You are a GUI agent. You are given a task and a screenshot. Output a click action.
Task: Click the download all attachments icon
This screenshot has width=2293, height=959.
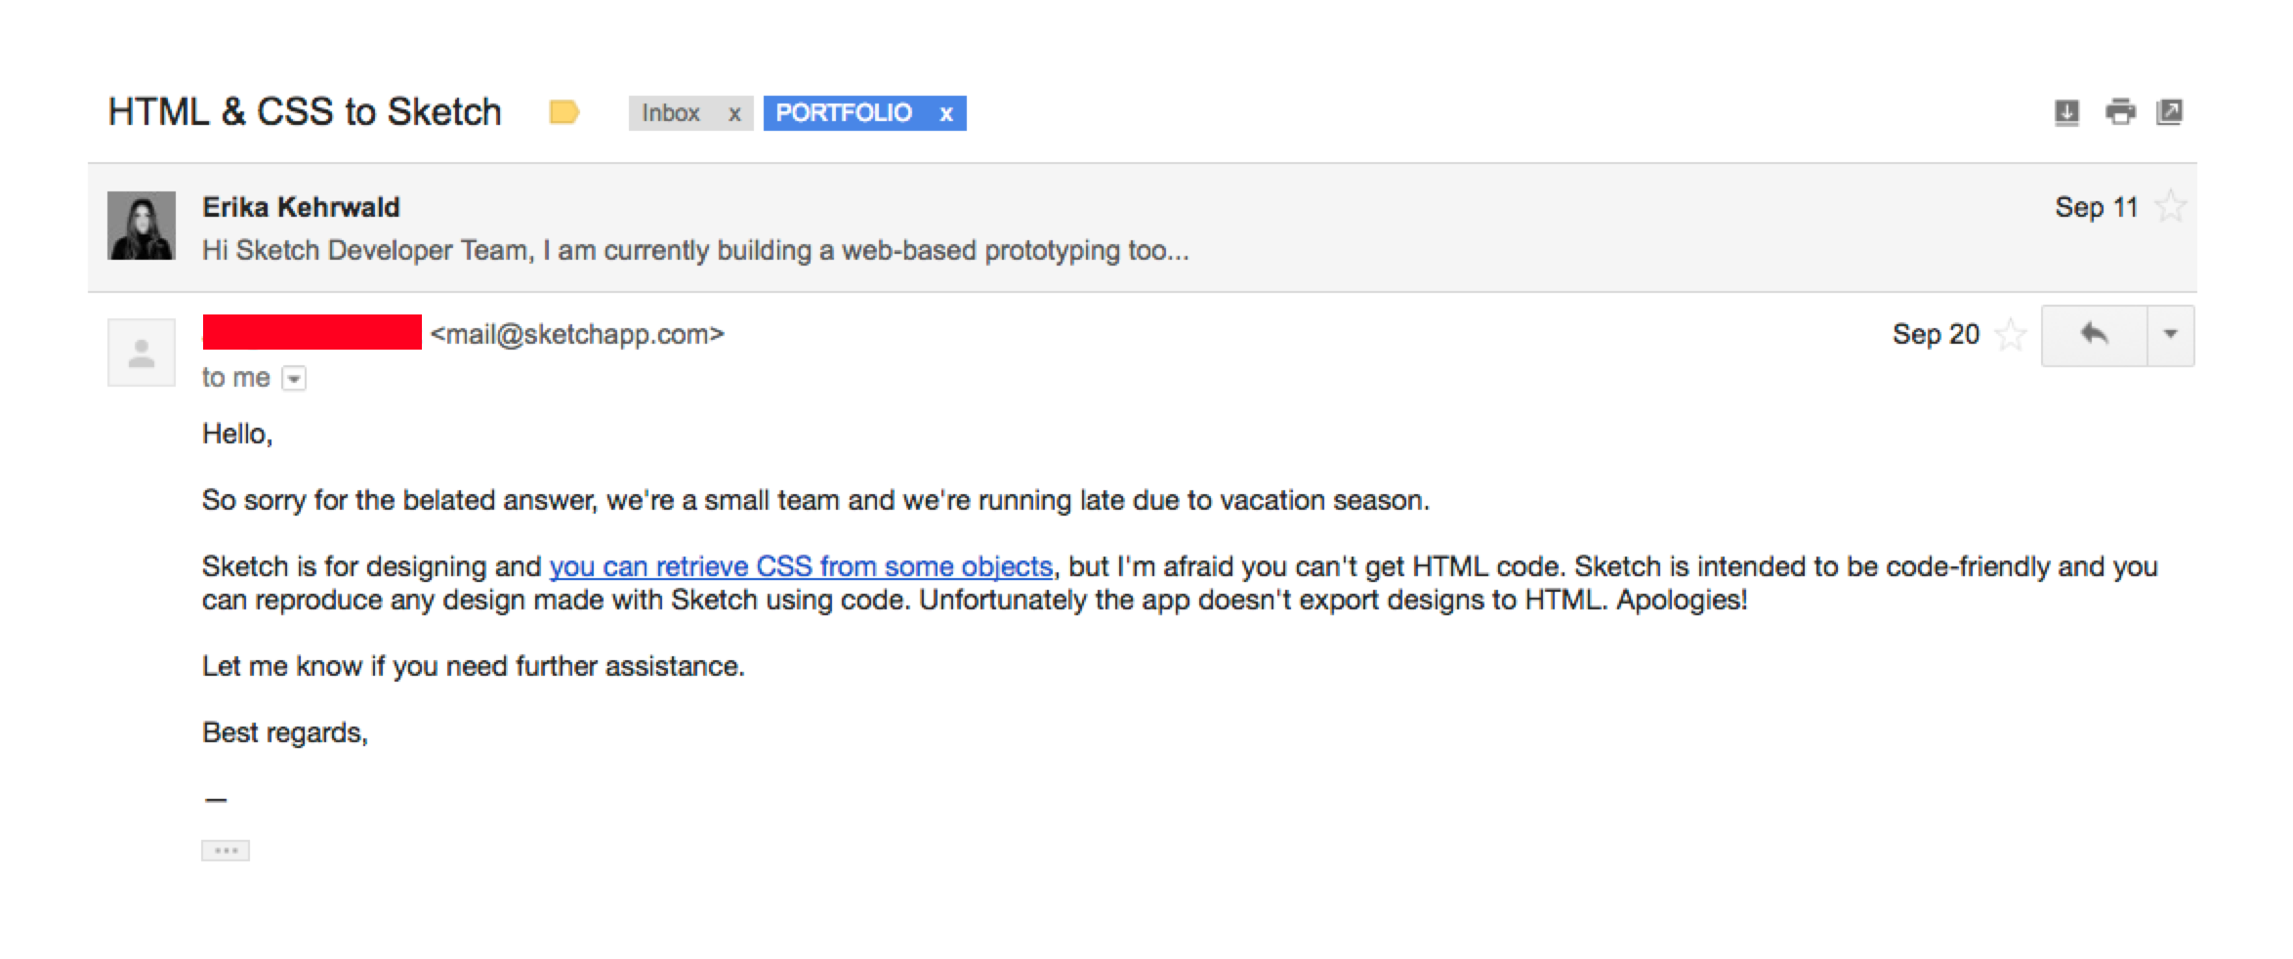(2066, 113)
